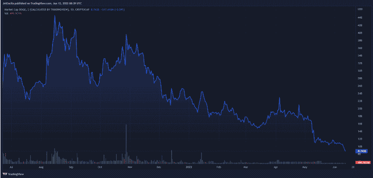Click the 40B tick on the price axis
Screen dimensions: 373x178
pos(360,33)
